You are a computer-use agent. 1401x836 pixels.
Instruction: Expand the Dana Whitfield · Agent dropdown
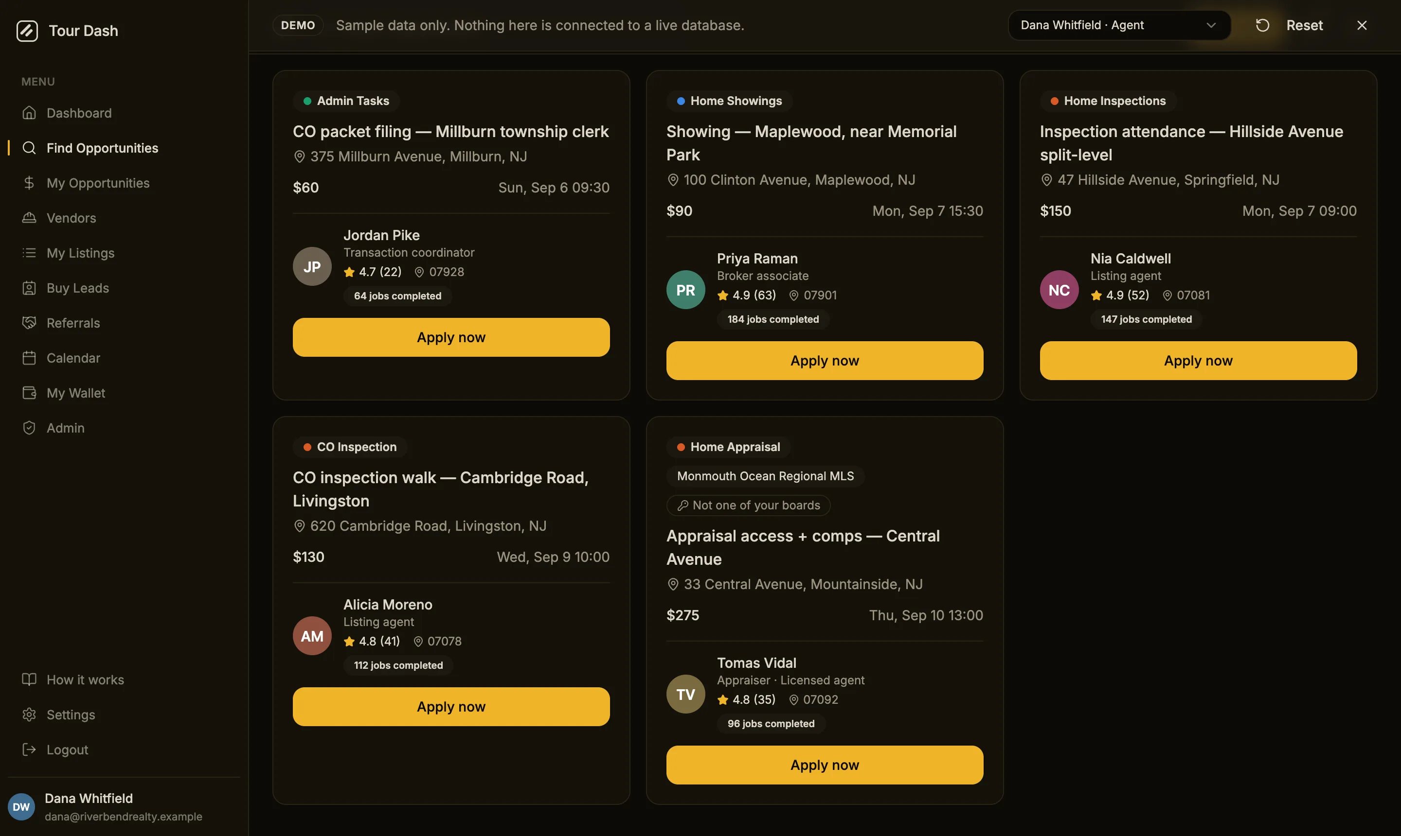click(x=1118, y=25)
